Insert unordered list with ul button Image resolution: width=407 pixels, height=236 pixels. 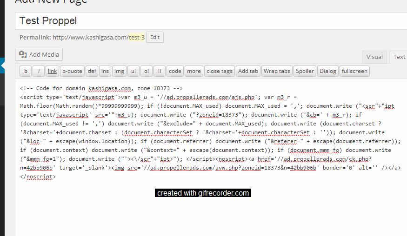point(133,71)
